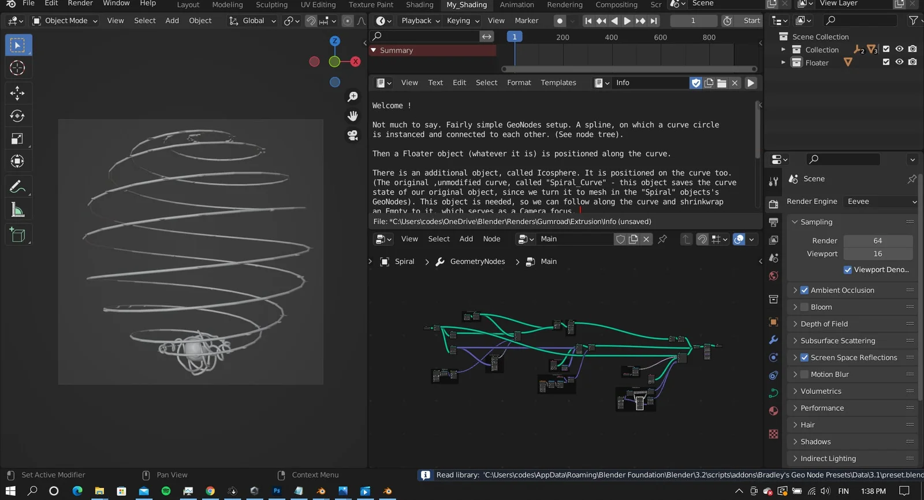The height and width of the screenshot is (500, 924).
Task: Open the Material properties tab
Action: click(774, 411)
